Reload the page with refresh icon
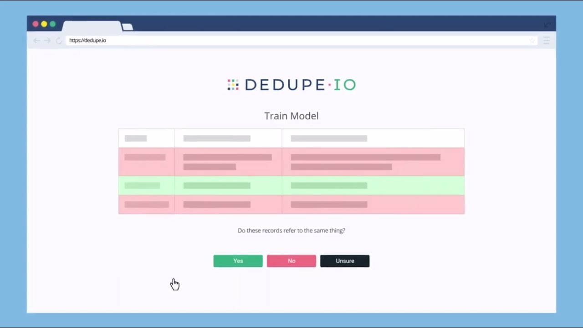Screen dimensions: 583x328 (x=59, y=41)
